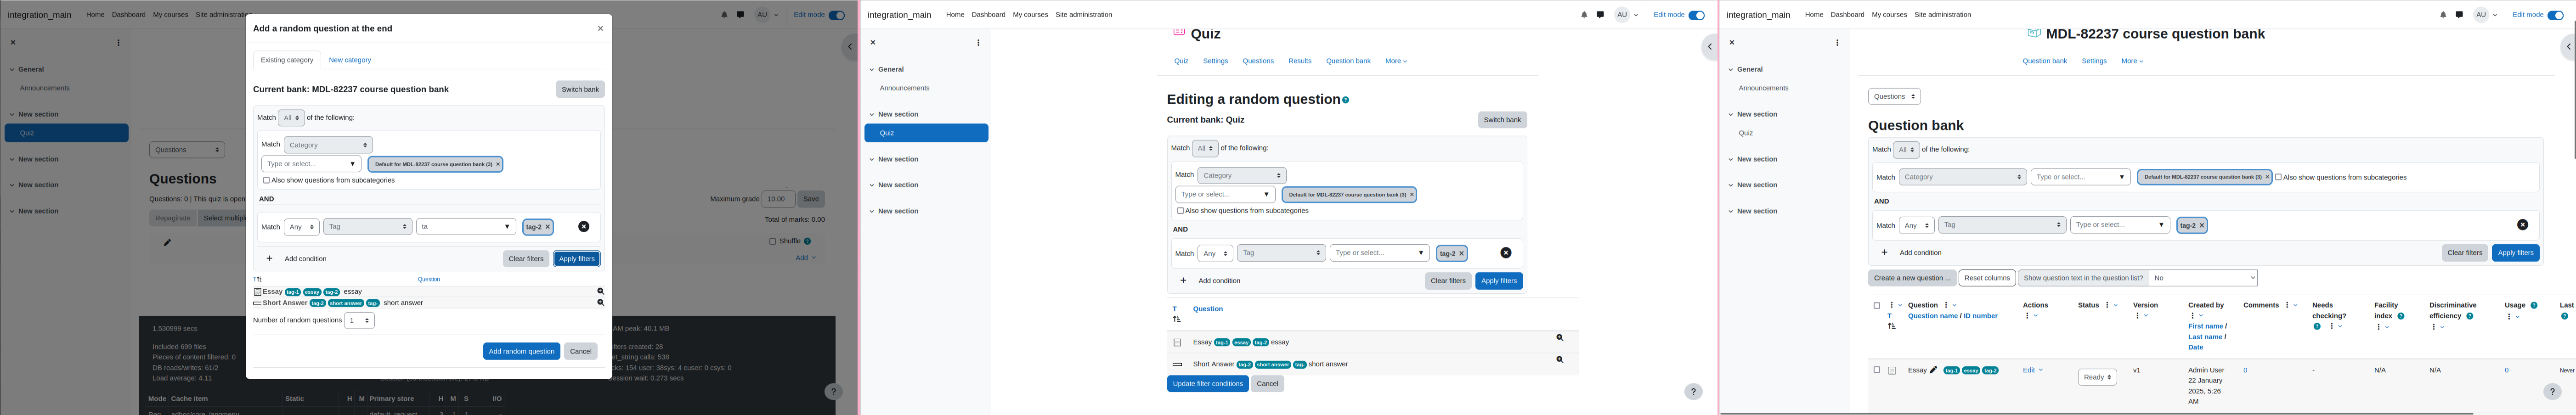Open the Results tab on the Quiz page
The height and width of the screenshot is (415, 2576).
[1299, 61]
